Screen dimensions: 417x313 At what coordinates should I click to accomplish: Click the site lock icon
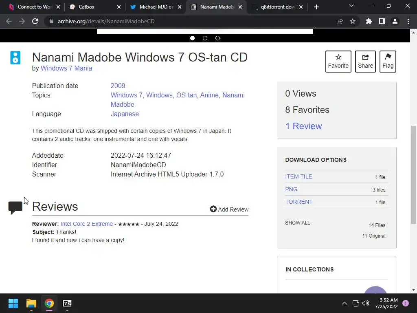click(51, 21)
